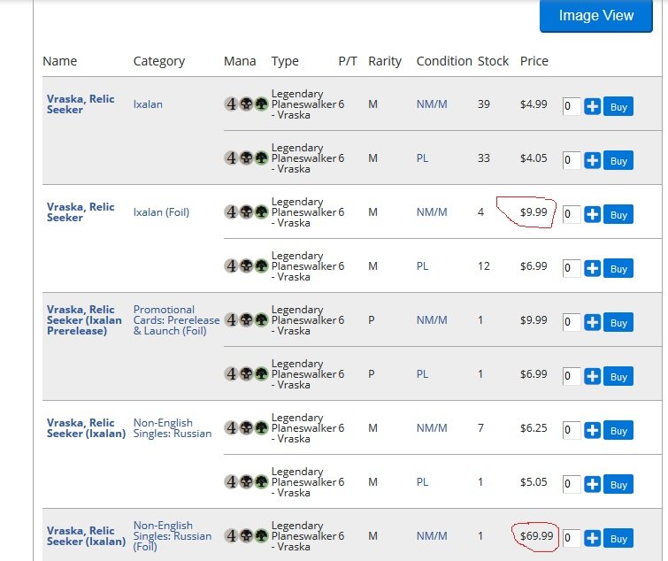The width and height of the screenshot is (668, 561).
Task: Open Promotional Cards: Prerelease & Launch (Foil) link
Action: [x=176, y=320]
